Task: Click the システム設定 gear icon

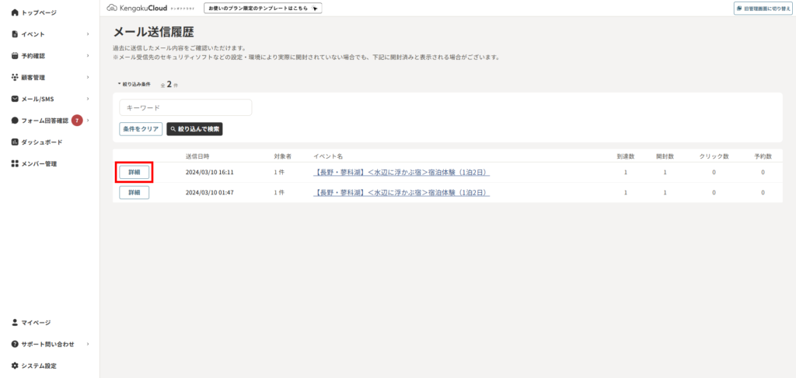Action: tap(15, 366)
